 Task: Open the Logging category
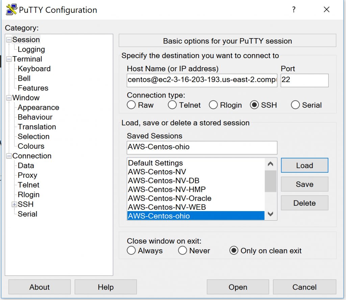coord(31,49)
